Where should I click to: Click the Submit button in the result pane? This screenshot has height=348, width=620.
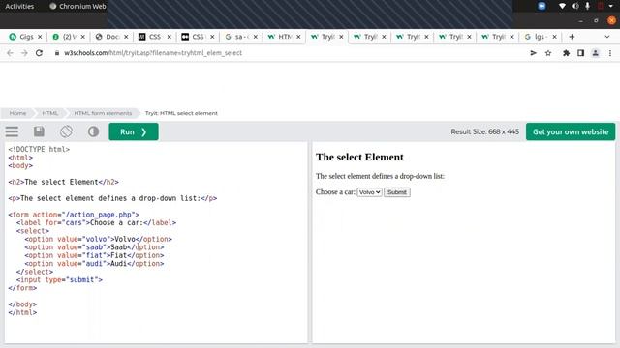click(x=397, y=192)
